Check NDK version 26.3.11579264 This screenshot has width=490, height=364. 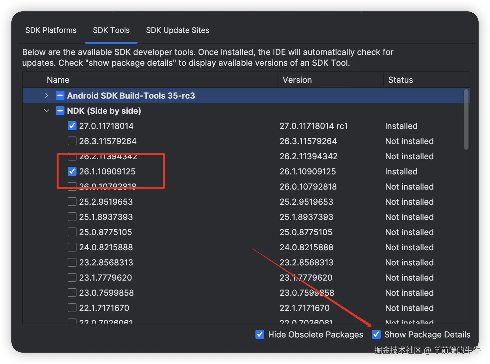[x=72, y=141]
